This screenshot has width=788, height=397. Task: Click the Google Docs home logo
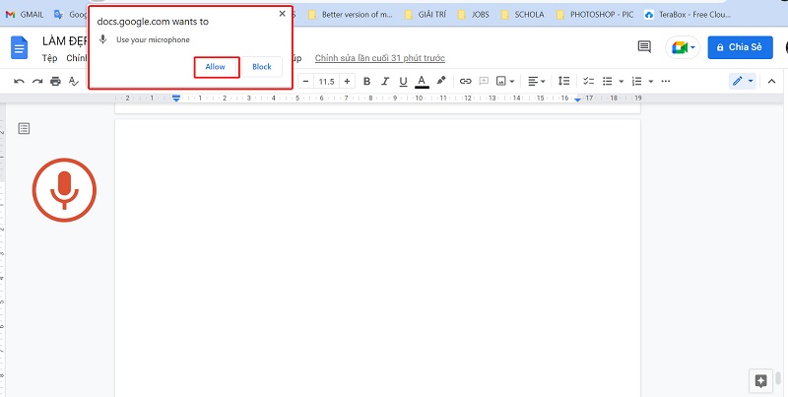coord(20,47)
